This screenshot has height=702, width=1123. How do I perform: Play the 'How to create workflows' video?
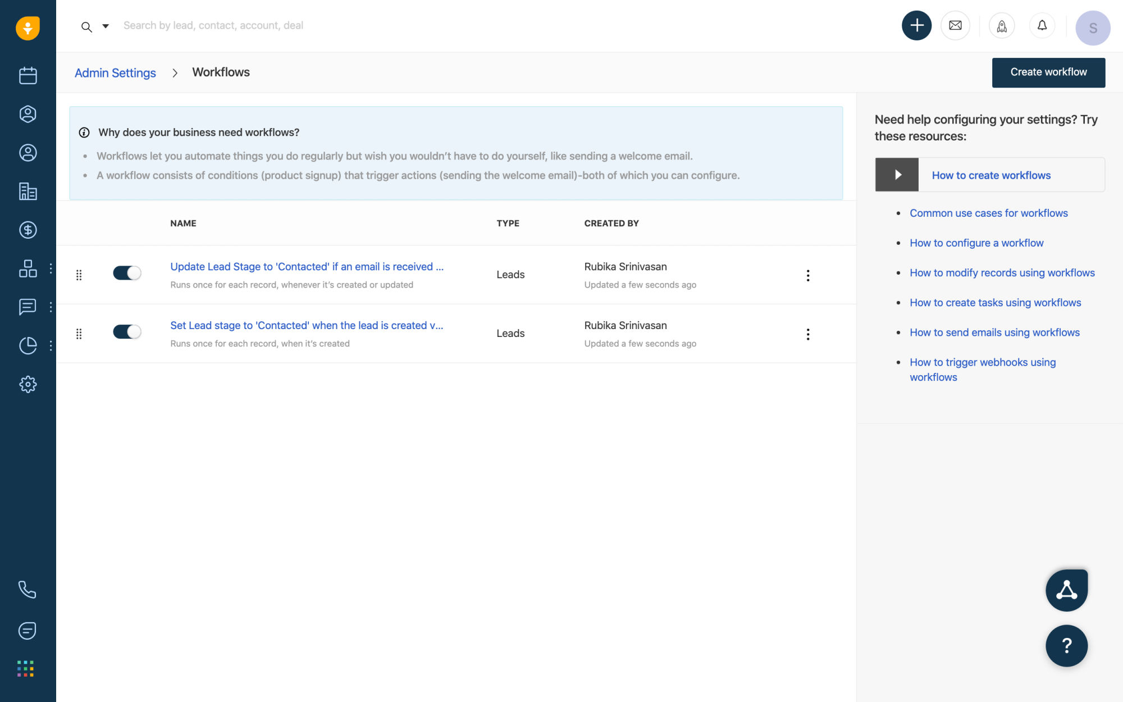897,175
